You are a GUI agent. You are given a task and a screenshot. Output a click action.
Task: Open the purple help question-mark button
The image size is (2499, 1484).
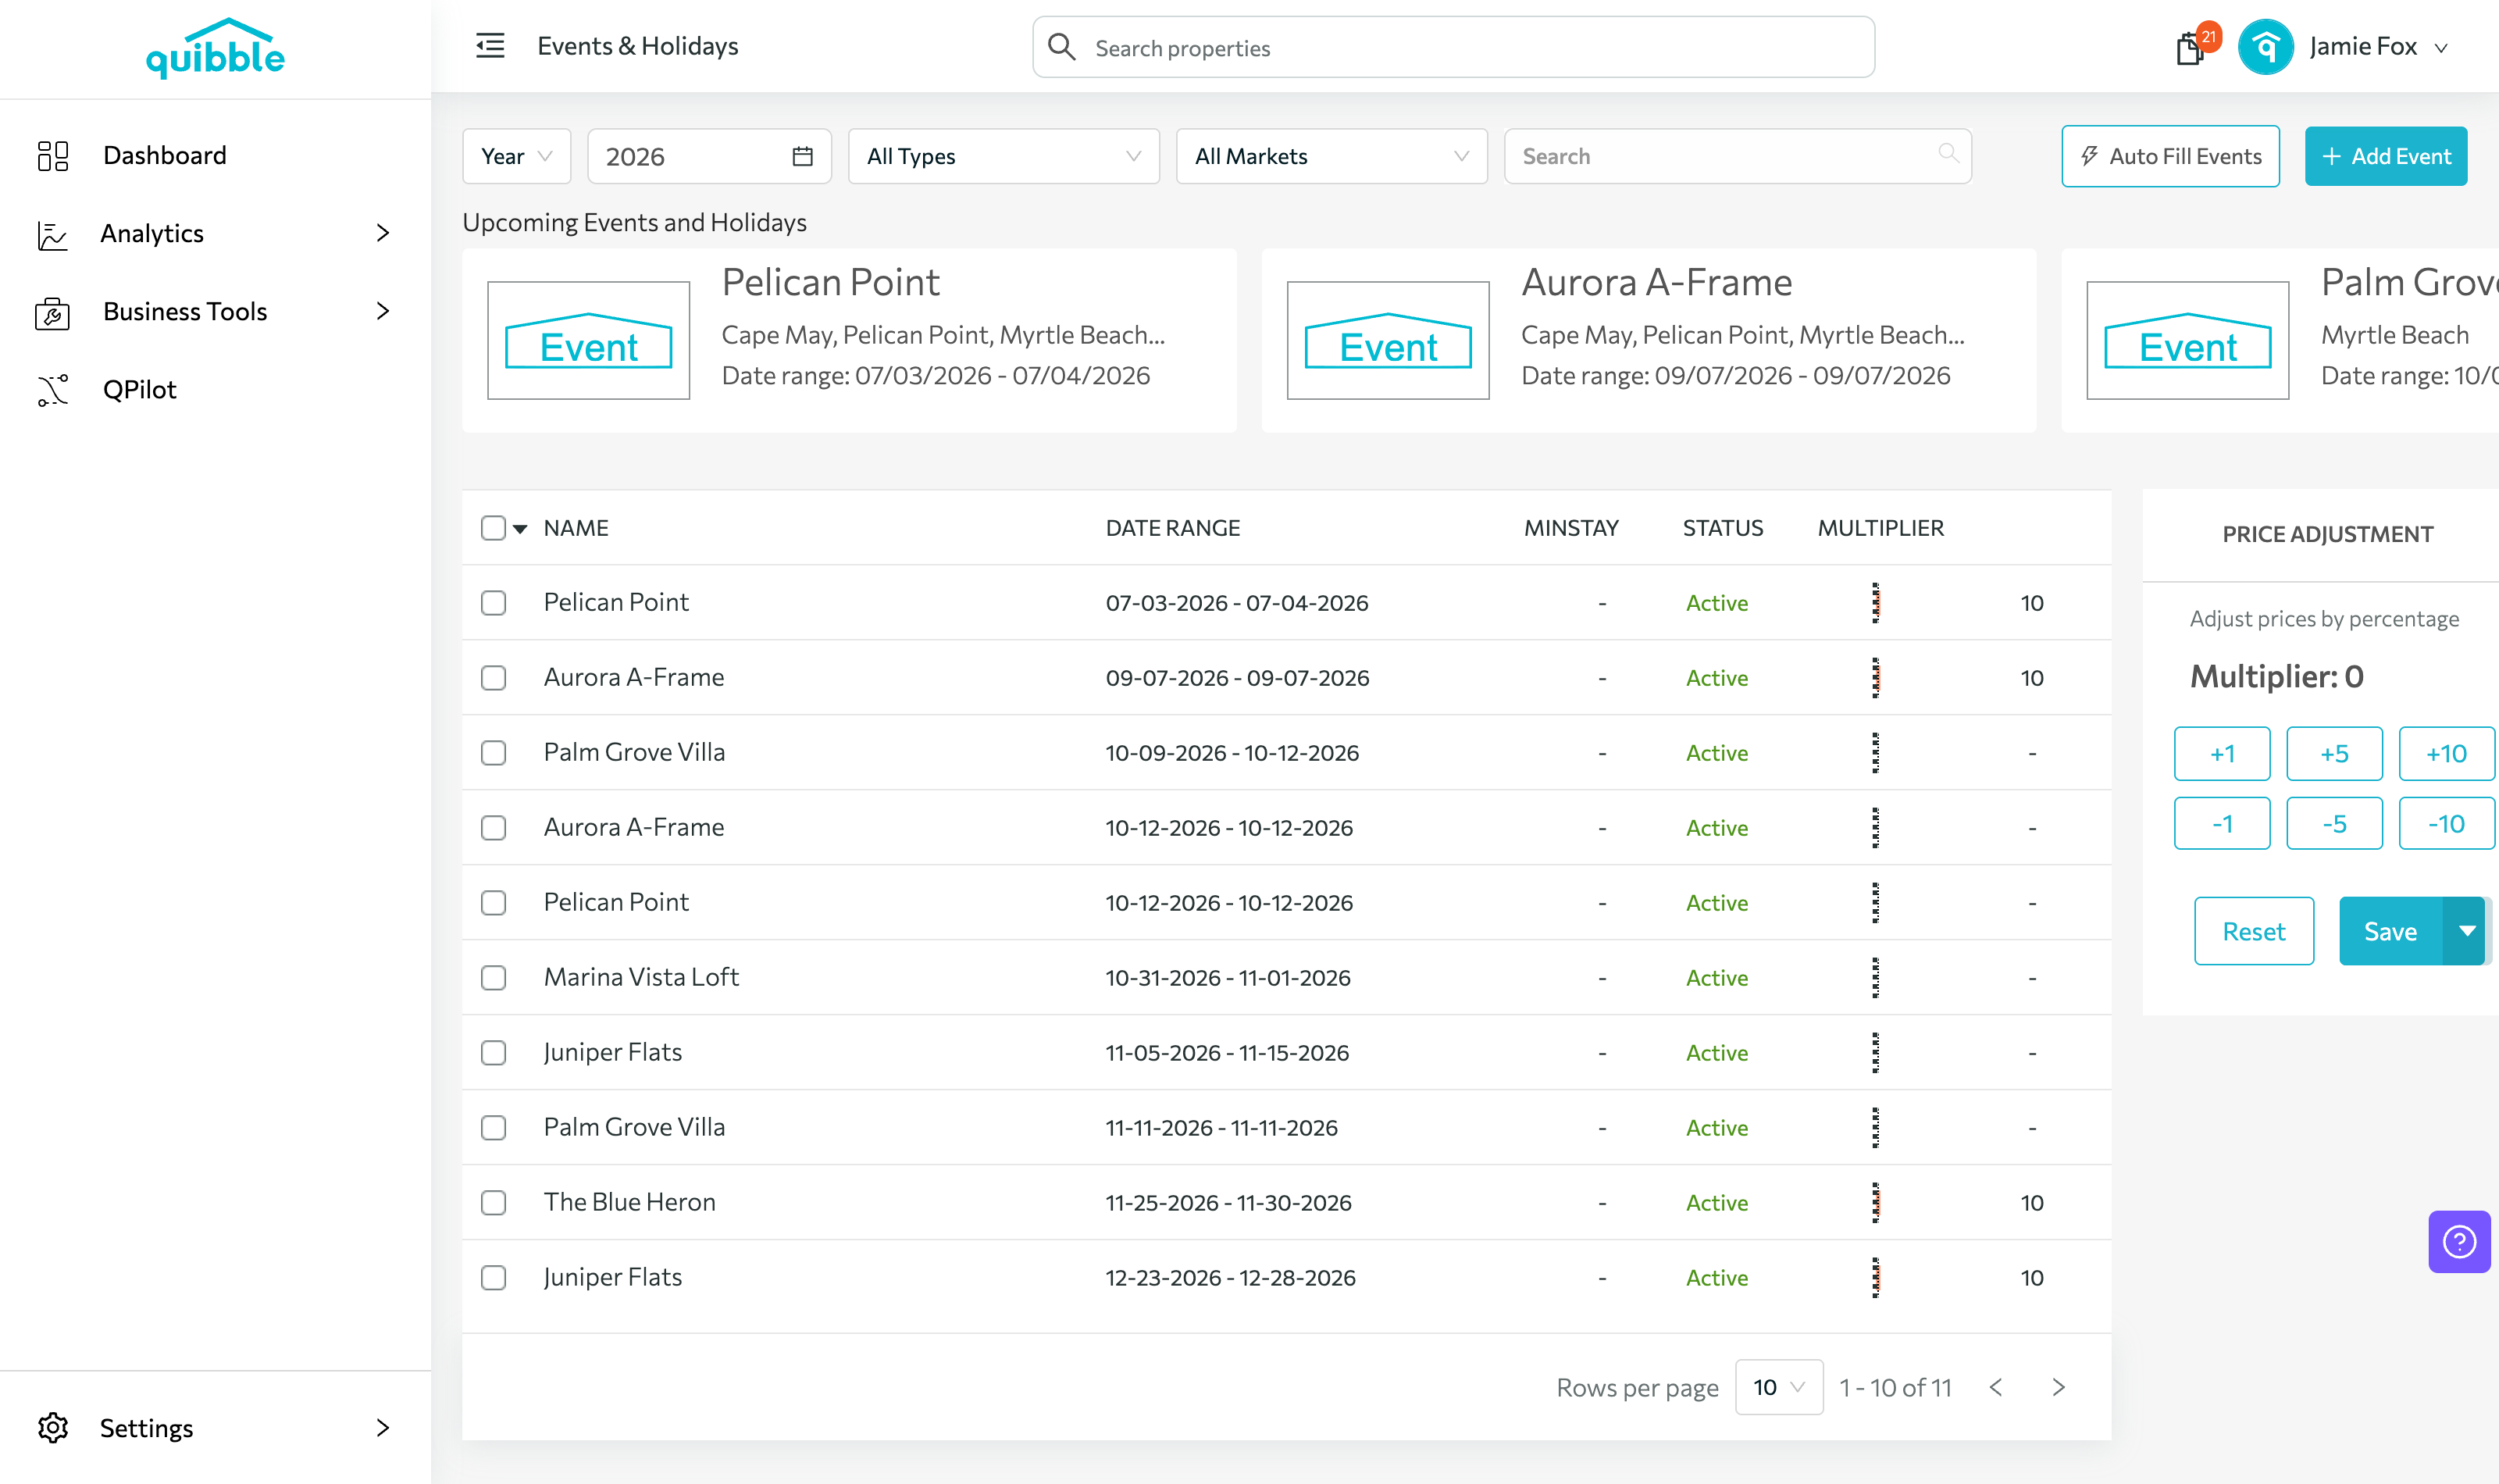point(2459,1242)
